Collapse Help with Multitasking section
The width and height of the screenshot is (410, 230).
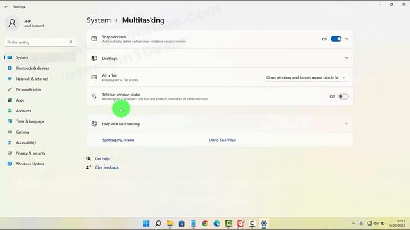pyautogui.click(x=347, y=123)
